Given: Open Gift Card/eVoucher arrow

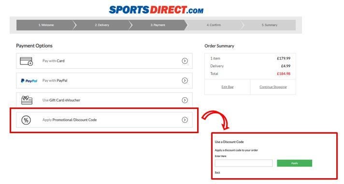Looking at the screenshot, I should point(185,100).
